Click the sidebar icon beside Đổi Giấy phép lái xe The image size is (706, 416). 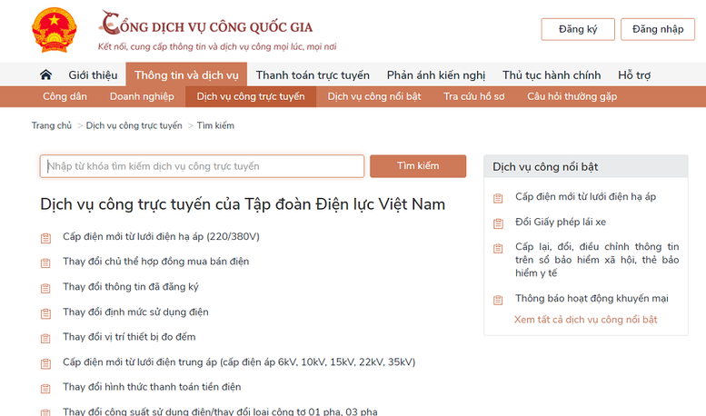pos(498,223)
